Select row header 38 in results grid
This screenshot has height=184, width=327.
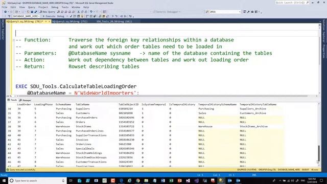tap(9, 127)
